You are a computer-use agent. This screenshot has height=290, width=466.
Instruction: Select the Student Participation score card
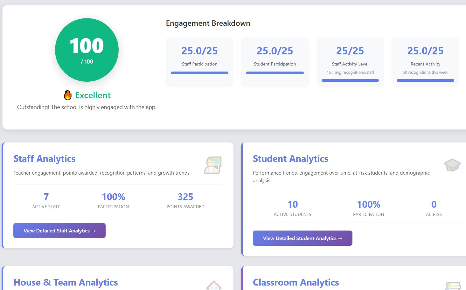(275, 62)
